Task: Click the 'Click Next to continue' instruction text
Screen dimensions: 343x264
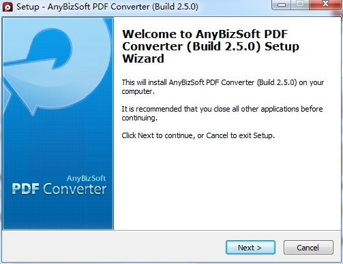Action: coord(198,135)
